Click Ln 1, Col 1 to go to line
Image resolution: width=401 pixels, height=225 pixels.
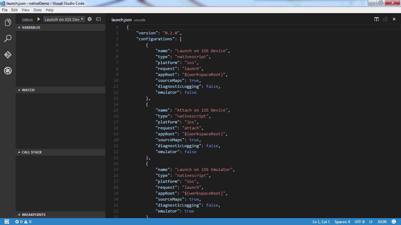321,222
